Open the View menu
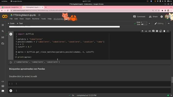173x97 pixels. tap(22, 19)
